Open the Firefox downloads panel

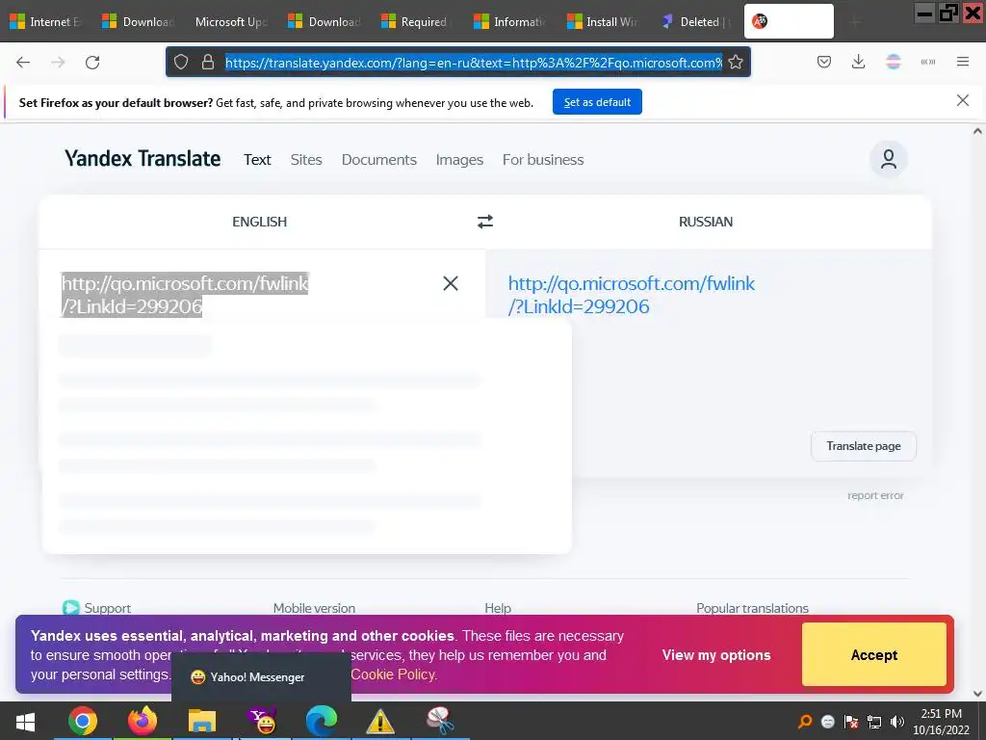click(858, 63)
